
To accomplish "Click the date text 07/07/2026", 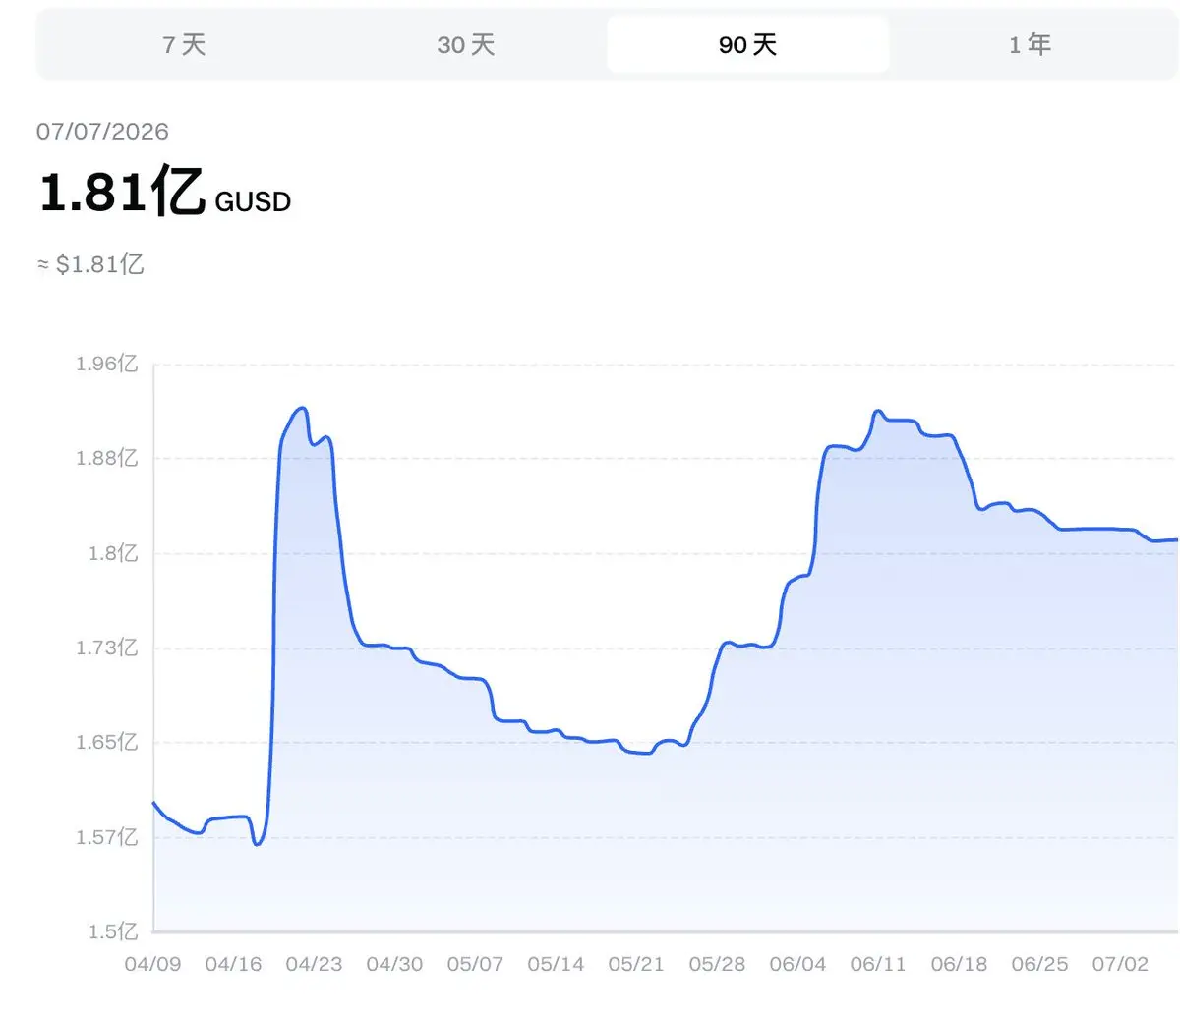I will click(102, 132).
